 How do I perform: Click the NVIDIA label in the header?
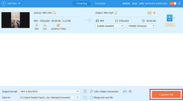coord(126,4)
